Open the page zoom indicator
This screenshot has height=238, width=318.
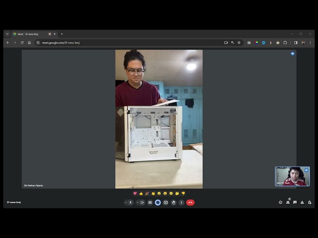click(233, 43)
